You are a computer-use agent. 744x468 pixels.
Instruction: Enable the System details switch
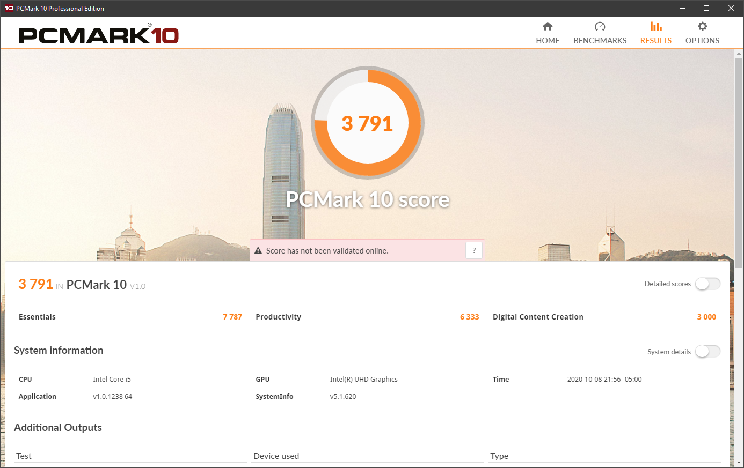tap(707, 352)
